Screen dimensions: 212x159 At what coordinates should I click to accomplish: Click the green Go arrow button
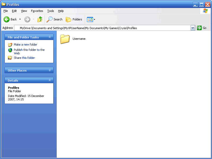click(x=199, y=28)
